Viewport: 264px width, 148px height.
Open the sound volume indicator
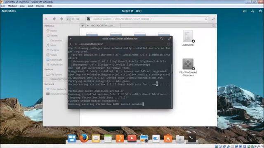pos(245,11)
